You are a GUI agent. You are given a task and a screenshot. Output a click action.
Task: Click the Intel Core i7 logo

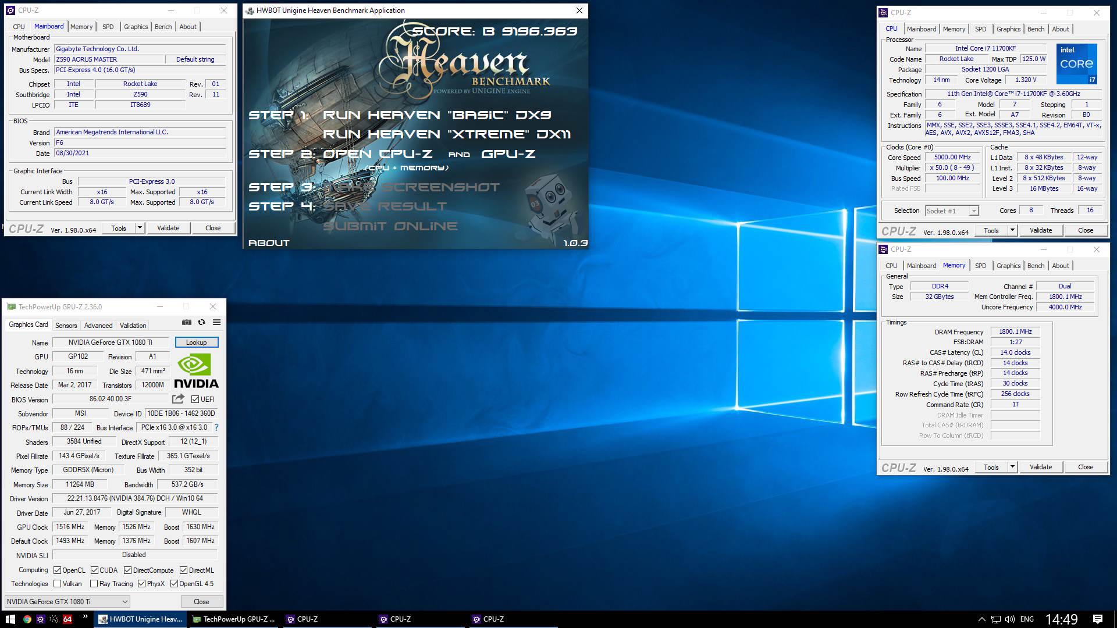pyautogui.click(x=1077, y=63)
